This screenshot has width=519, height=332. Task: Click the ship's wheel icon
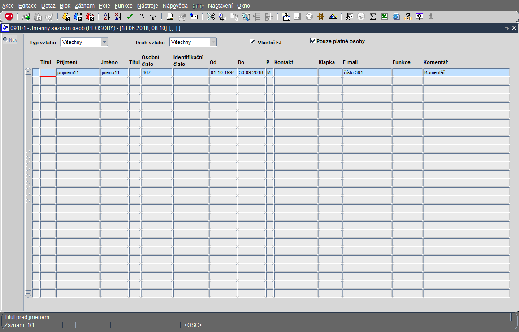coord(321,17)
